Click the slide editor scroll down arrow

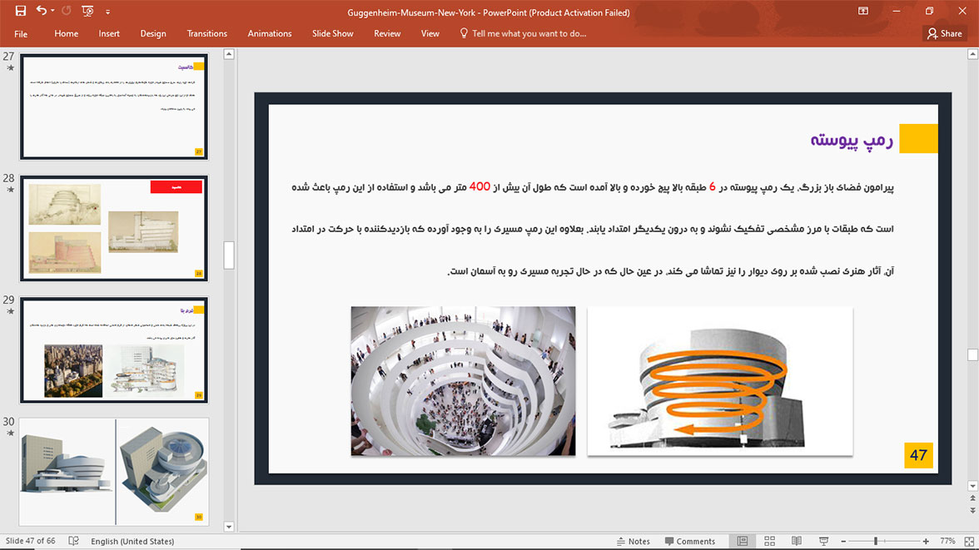[972, 486]
